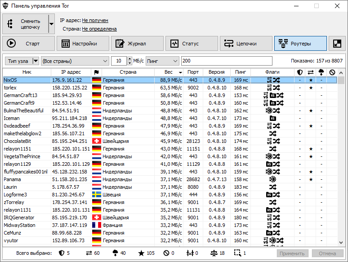Sort by the Пинг column header
The image size is (348, 262).
241,72
